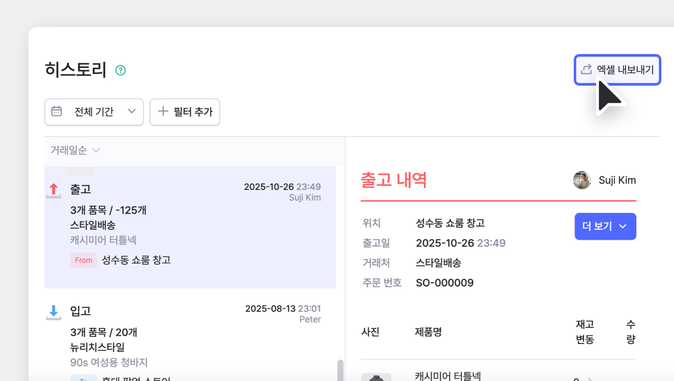
Task: Click the blue 입고 receiving arrow icon
Action: (x=53, y=311)
